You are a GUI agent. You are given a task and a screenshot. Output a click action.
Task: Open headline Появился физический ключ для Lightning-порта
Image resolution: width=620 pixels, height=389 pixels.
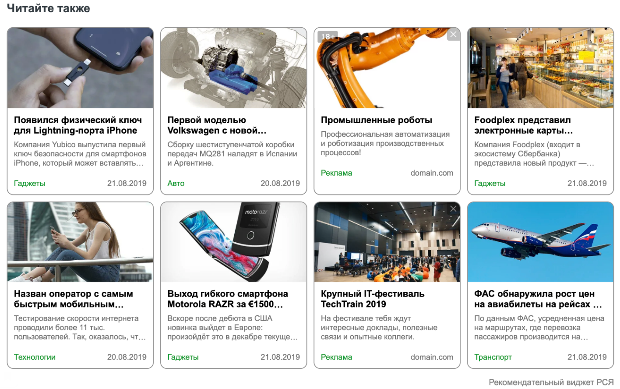click(x=77, y=125)
